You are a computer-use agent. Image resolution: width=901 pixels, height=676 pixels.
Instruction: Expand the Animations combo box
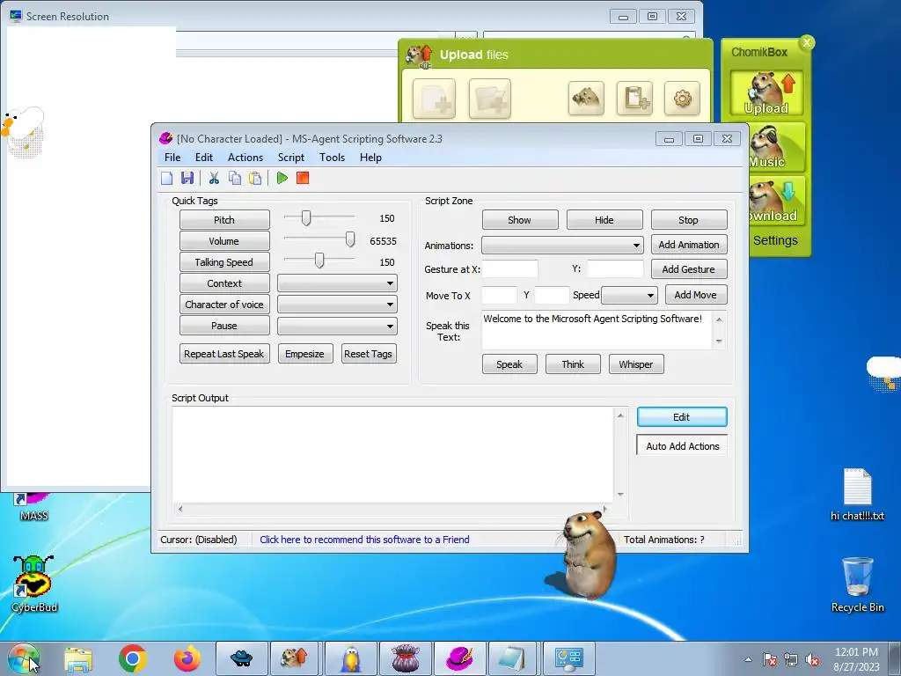562,246
